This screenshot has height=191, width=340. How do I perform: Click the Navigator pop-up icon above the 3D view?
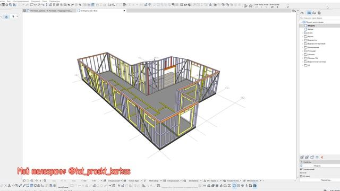click(x=294, y=11)
